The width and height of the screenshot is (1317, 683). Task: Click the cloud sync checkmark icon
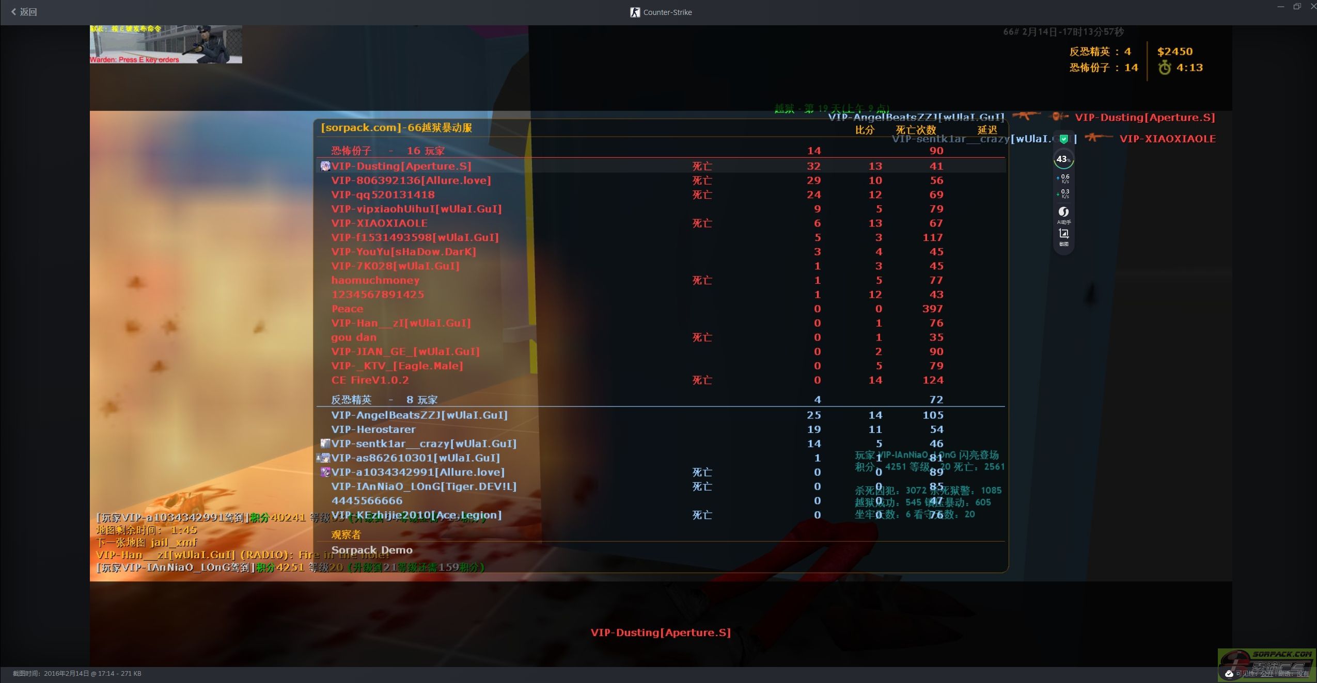coord(1229,674)
